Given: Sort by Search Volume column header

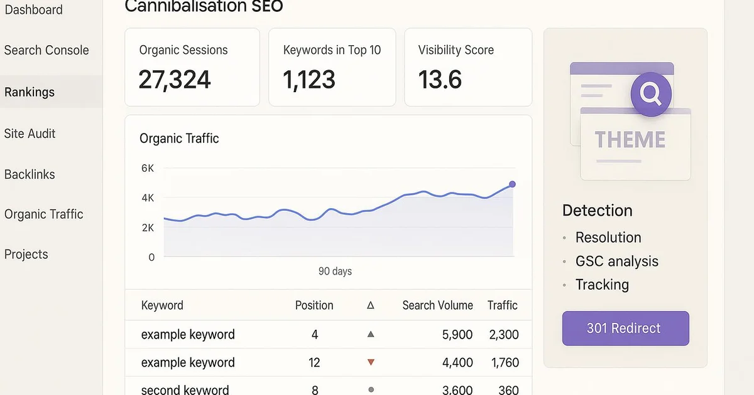Looking at the screenshot, I should click(437, 306).
